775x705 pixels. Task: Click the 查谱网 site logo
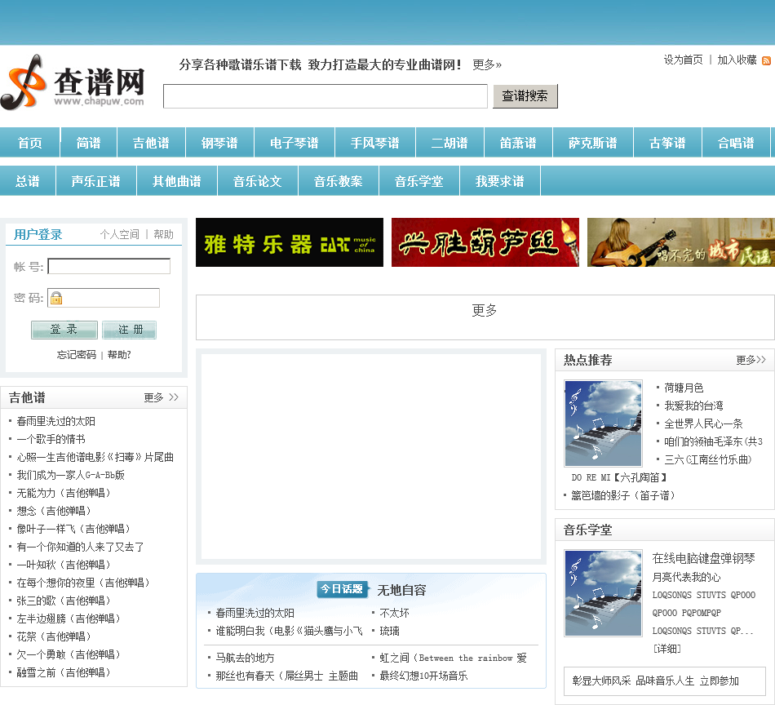73,82
